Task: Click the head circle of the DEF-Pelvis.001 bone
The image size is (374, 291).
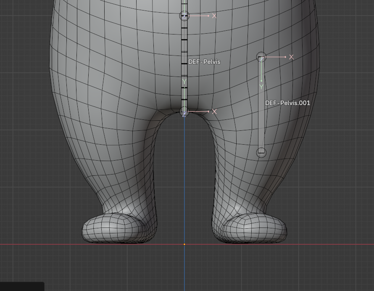Action: [x=261, y=56]
